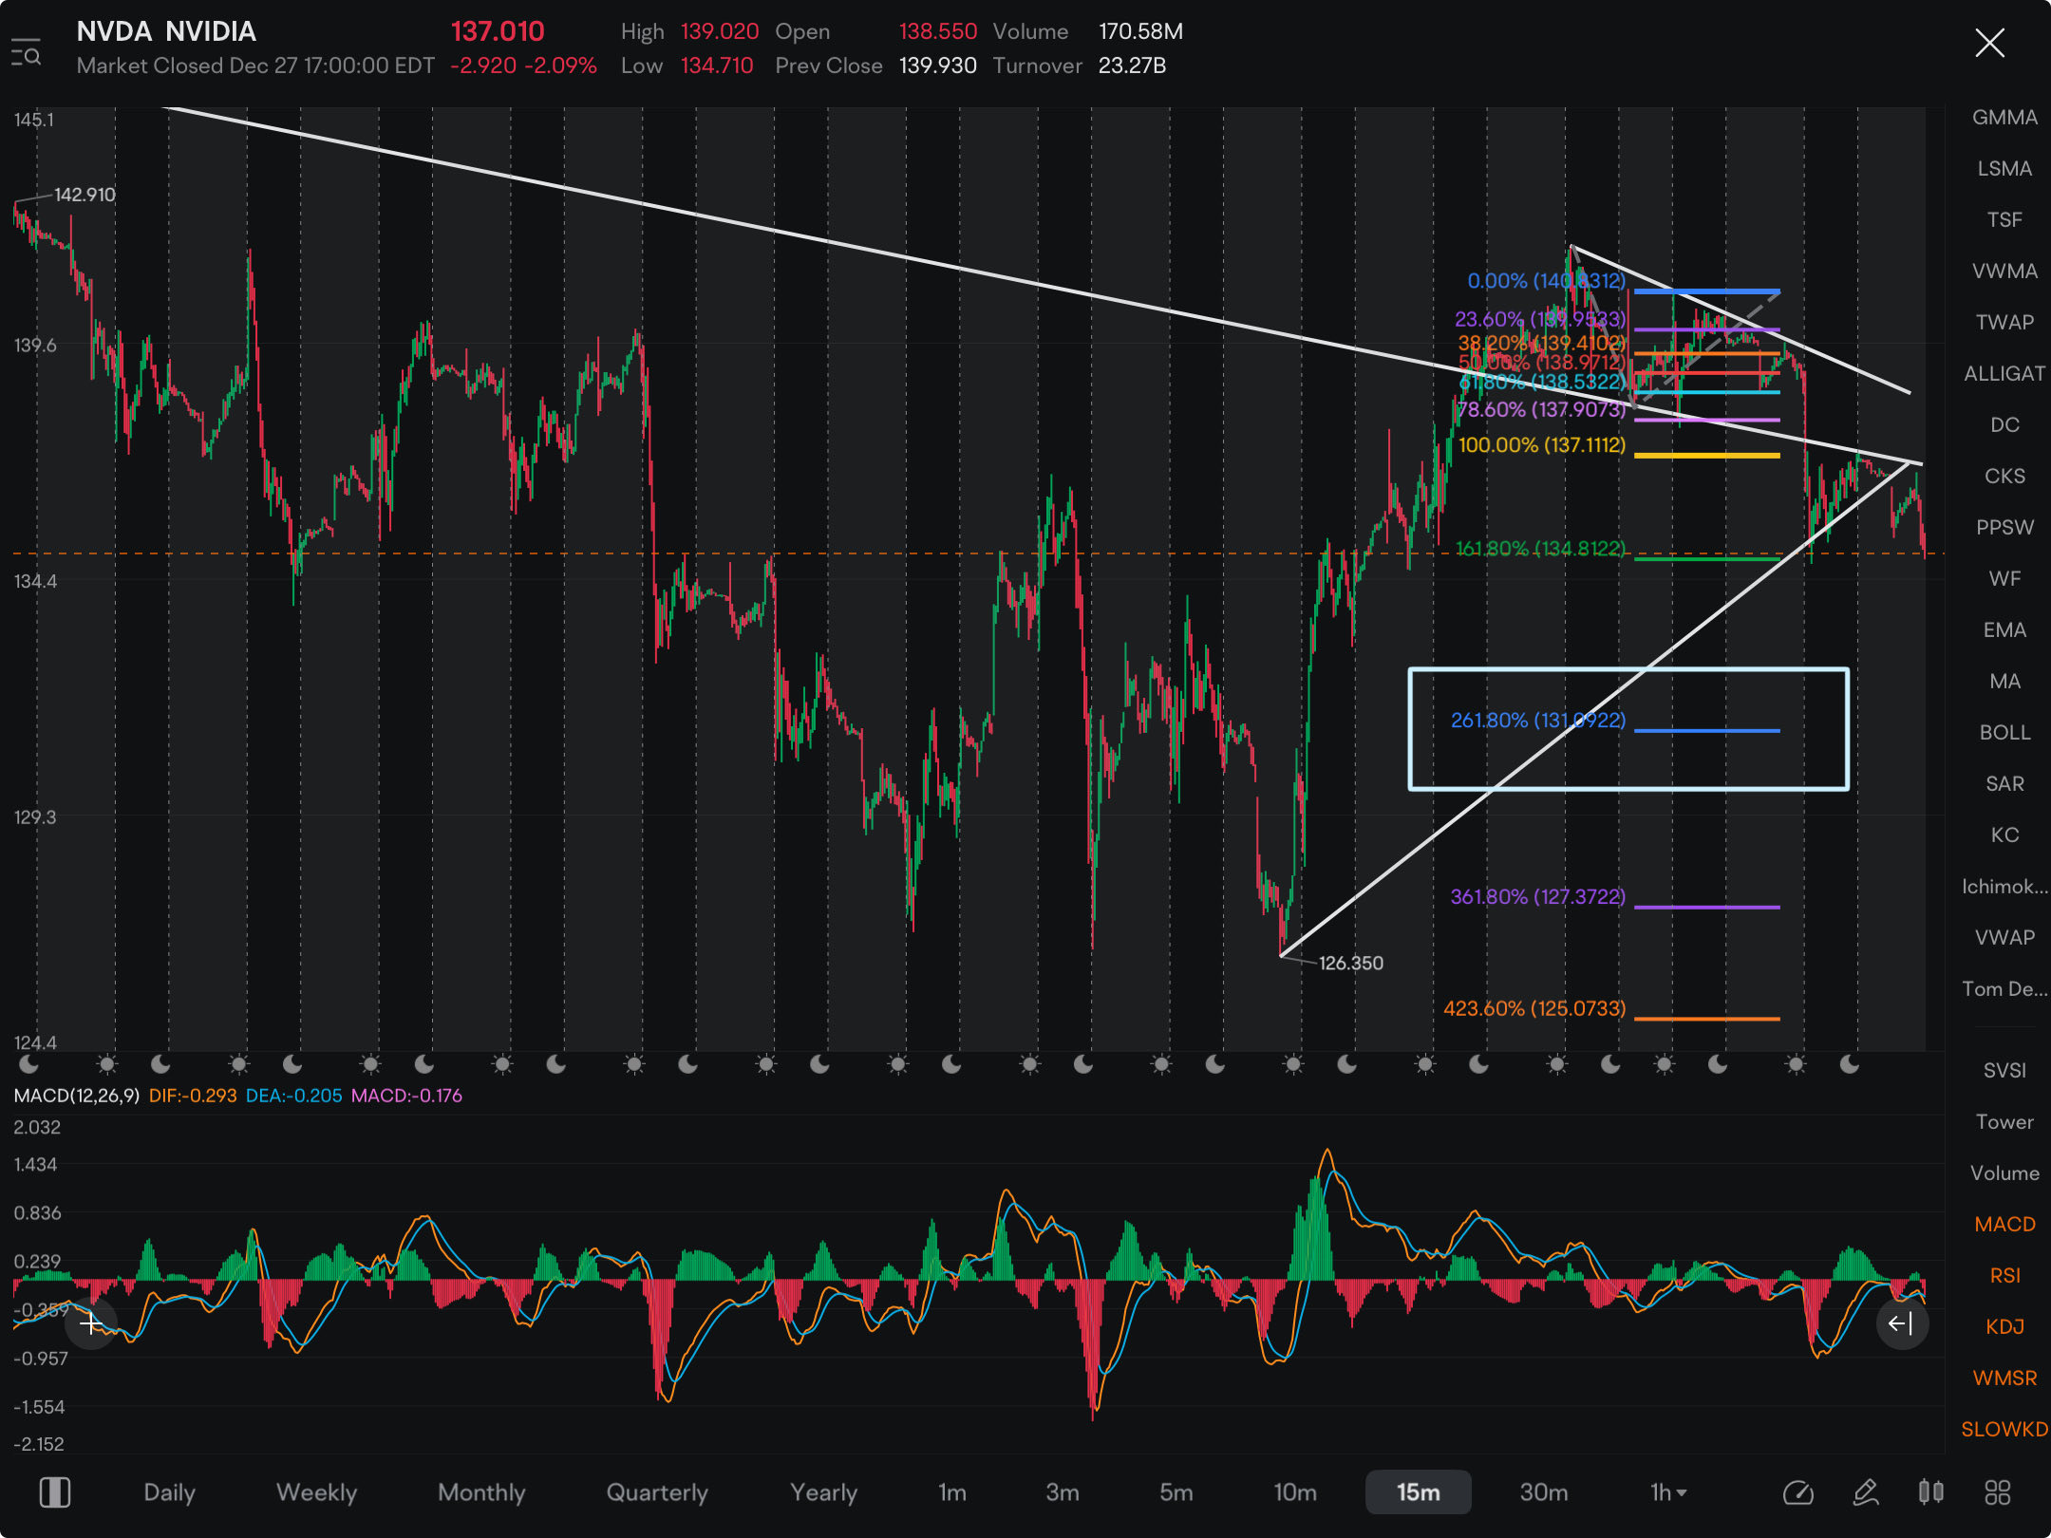2051x1538 pixels.
Task: Open the stock search list icon
Action: click(x=27, y=51)
